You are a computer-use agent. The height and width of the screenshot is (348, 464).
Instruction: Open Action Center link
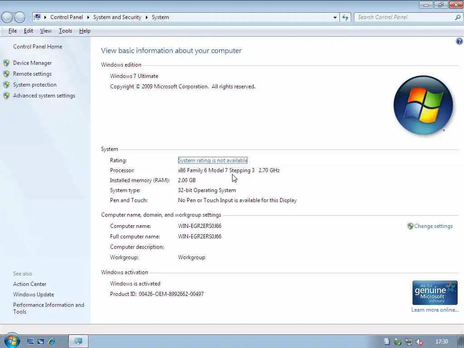[x=29, y=284]
